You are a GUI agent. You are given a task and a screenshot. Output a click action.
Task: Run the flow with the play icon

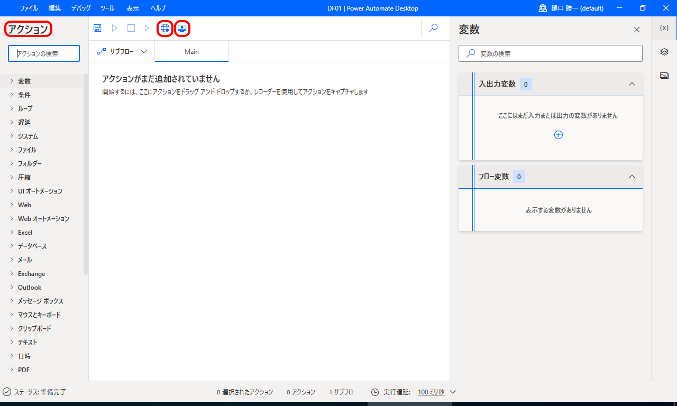point(114,28)
